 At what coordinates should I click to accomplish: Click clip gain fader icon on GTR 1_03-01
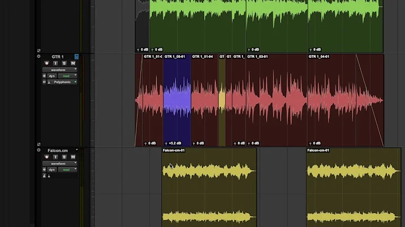pos(249,143)
